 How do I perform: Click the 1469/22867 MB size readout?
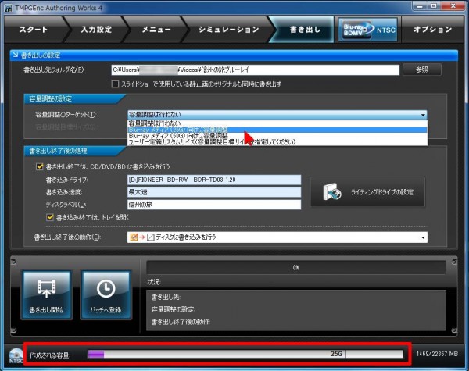coord(437,354)
